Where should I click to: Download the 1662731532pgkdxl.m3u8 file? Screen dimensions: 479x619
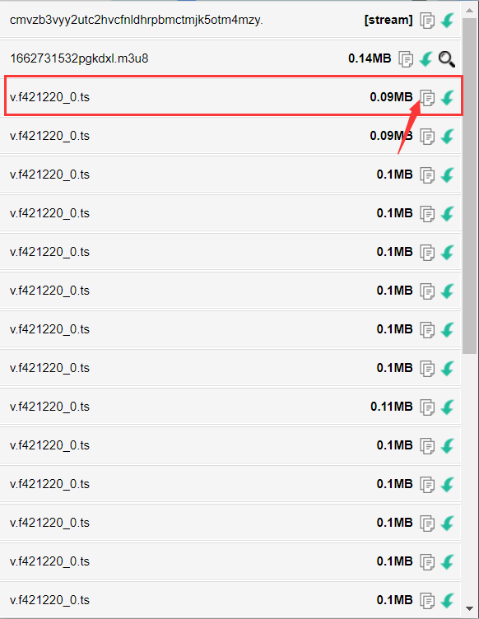426,59
